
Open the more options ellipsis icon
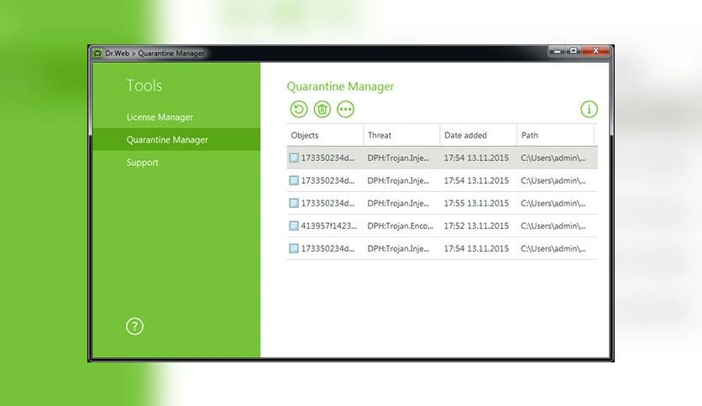pos(345,109)
